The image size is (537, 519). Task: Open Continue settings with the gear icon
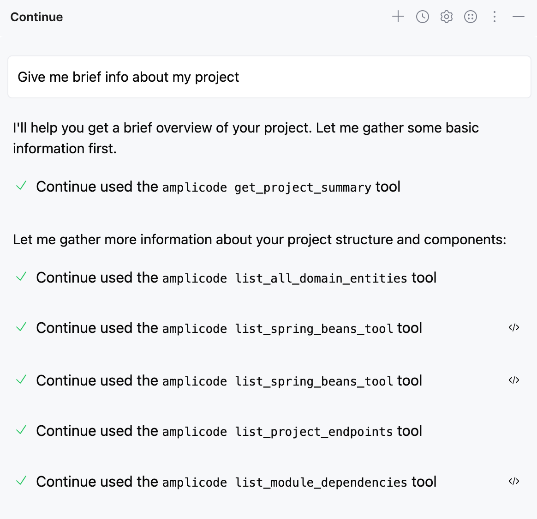point(446,17)
